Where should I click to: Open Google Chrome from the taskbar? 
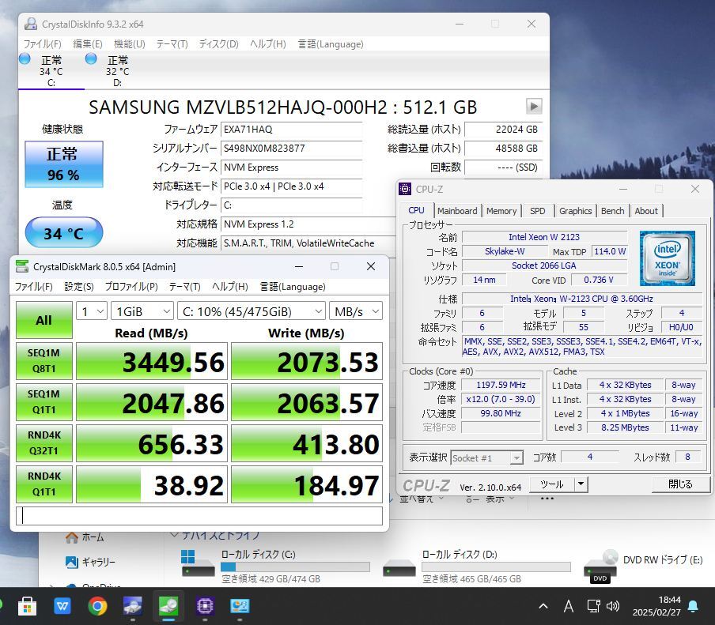tap(98, 606)
